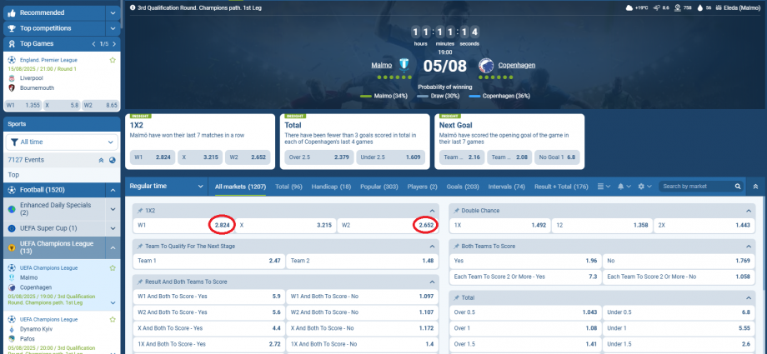767x354 pixels.
Task: Pin the Double Chance market
Action: [x=456, y=210]
